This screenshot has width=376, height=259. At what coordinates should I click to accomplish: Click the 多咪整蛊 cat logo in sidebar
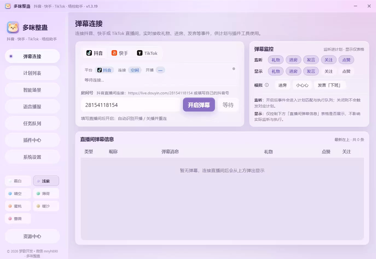13,27
